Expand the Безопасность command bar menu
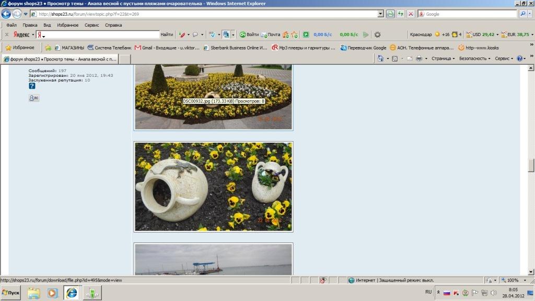This screenshot has width=535, height=301. point(474,59)
